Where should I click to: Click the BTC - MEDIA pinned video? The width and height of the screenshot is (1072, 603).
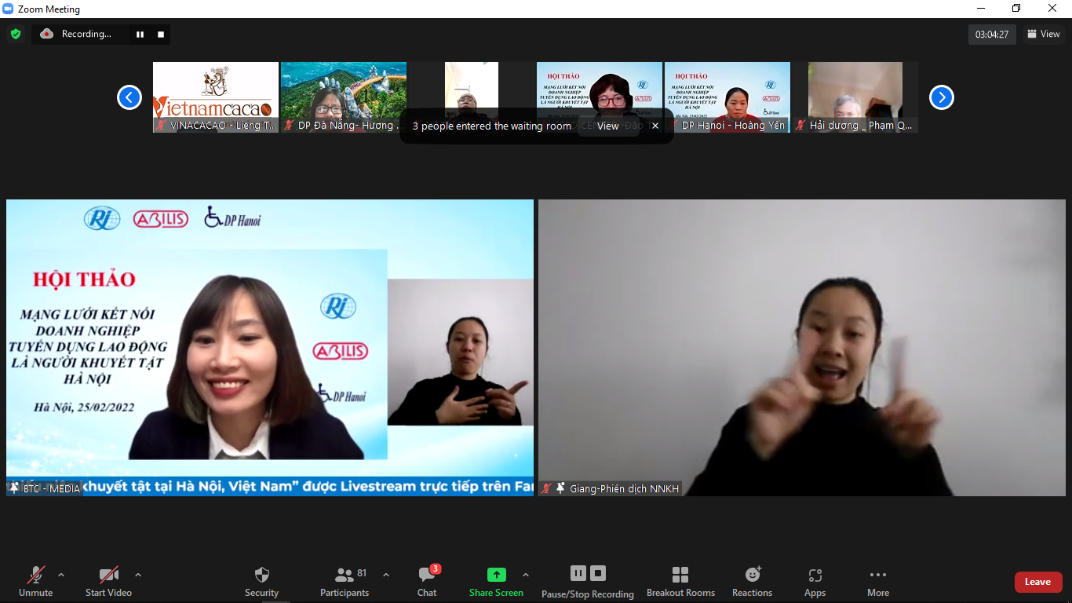click(270, 347)
